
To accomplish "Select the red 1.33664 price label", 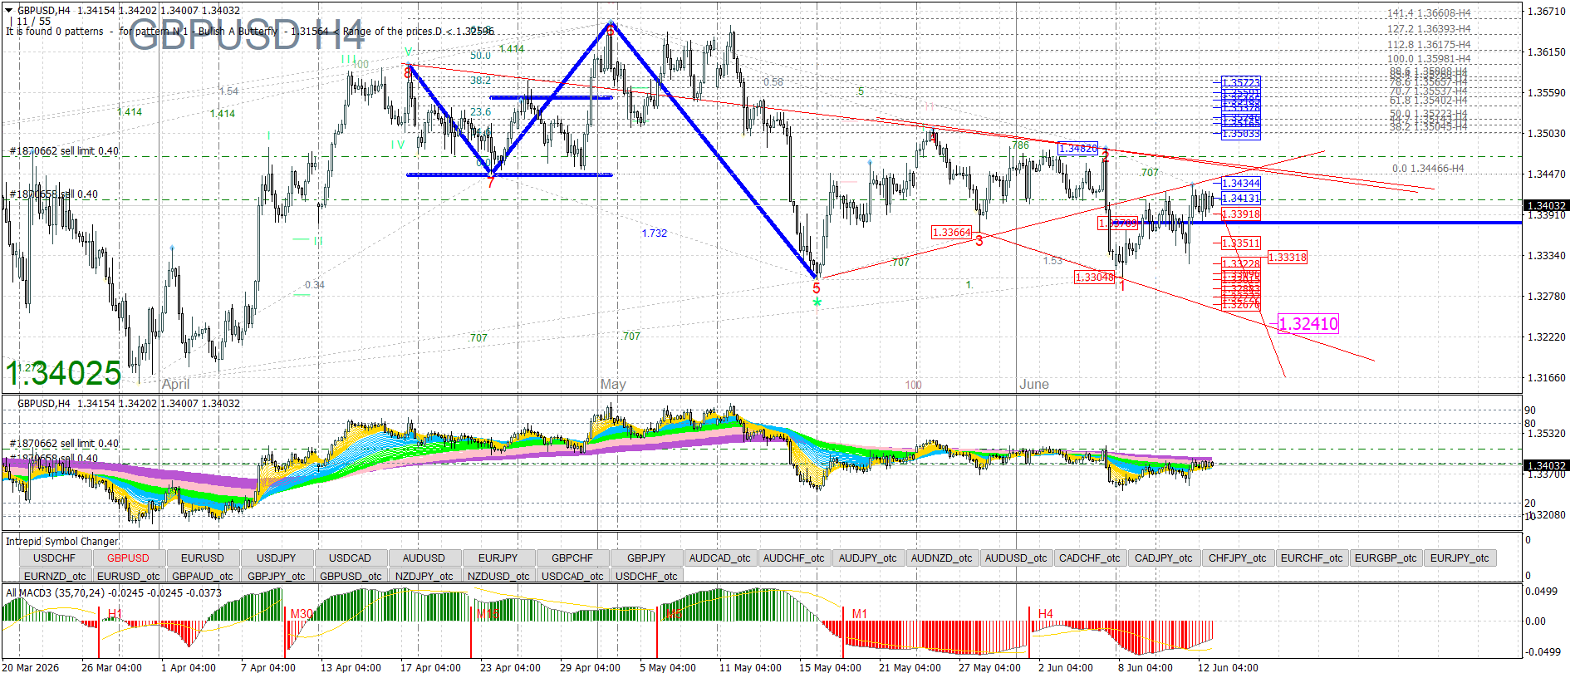I will (x=952, y=233).
